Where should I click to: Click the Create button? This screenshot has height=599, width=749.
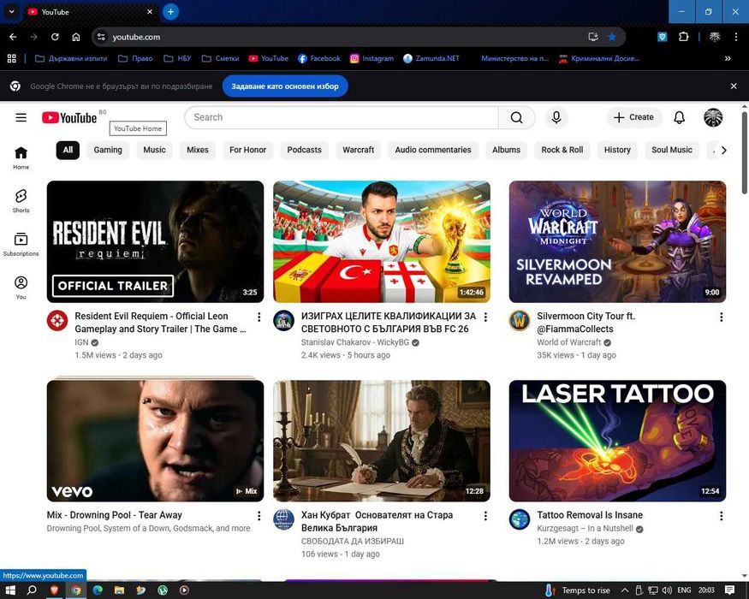click(634, 118)
